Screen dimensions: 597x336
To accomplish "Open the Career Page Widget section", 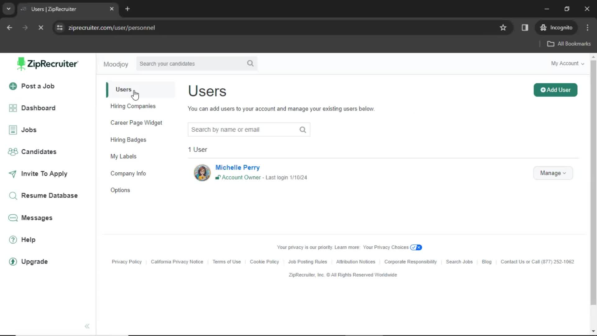I will click(x=136, y=123).
